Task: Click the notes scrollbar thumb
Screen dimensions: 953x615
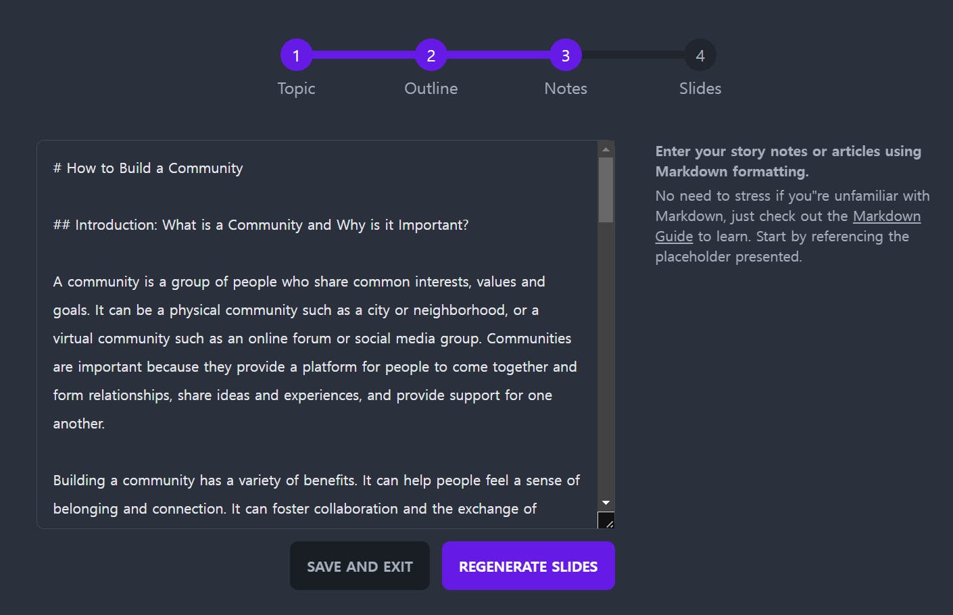Action: [606, 190]
